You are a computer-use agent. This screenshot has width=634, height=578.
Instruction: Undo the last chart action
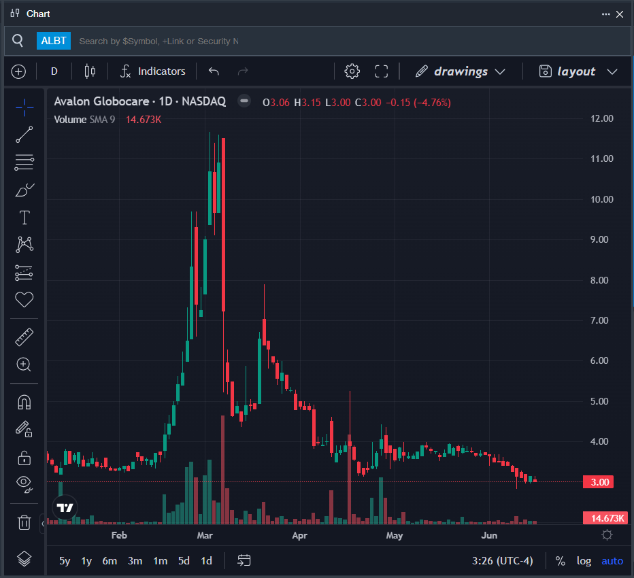point(214,71)
